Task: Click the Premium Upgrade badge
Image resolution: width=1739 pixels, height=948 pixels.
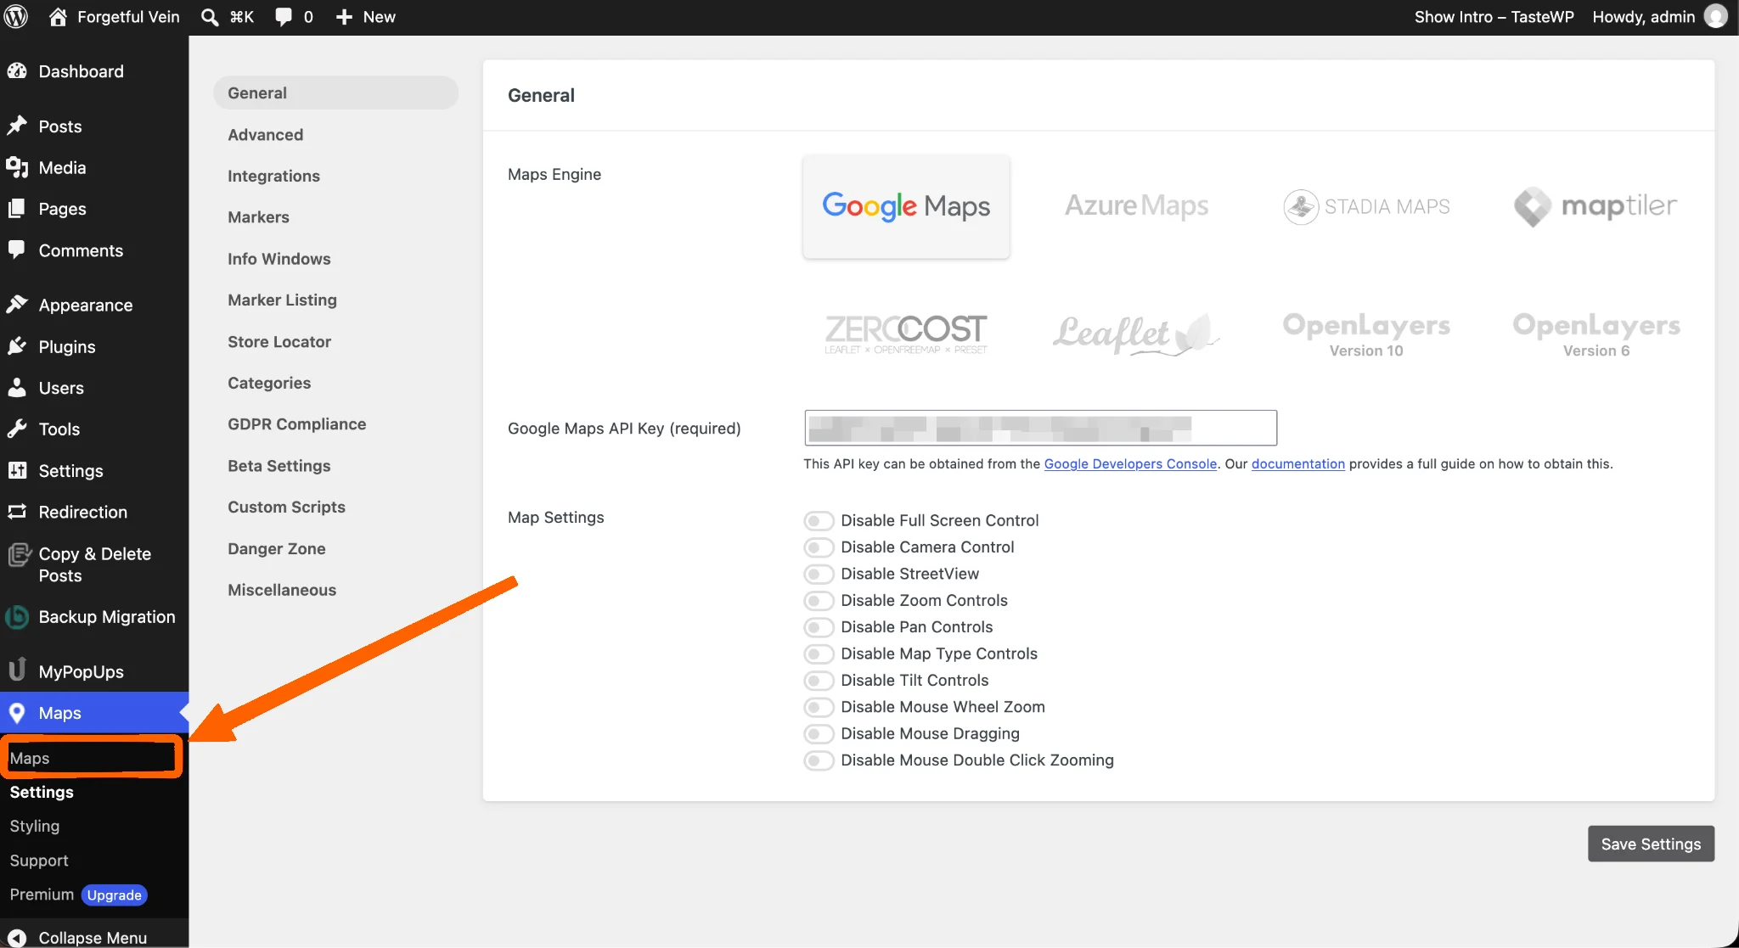Action: tap(115, 895)
